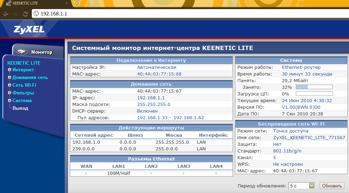Expand the Домашняя сеть tree node

pyautogui.click(x=9, y=78)
